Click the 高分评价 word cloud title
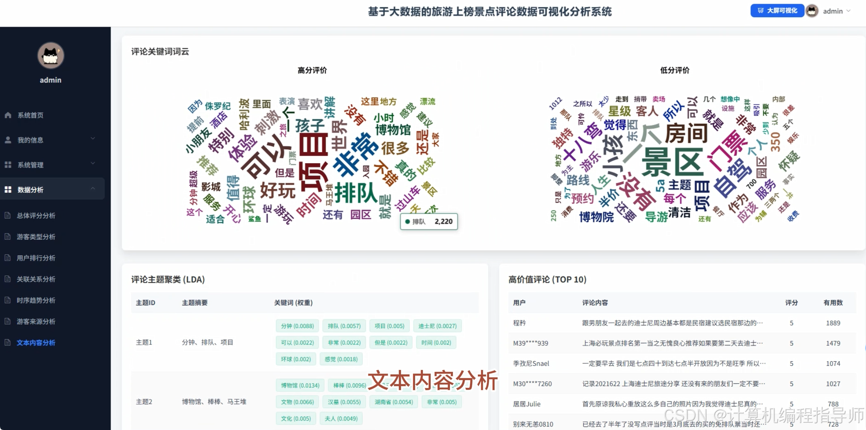The width and height of the screenshot is (866, 430). pos(312,70)
